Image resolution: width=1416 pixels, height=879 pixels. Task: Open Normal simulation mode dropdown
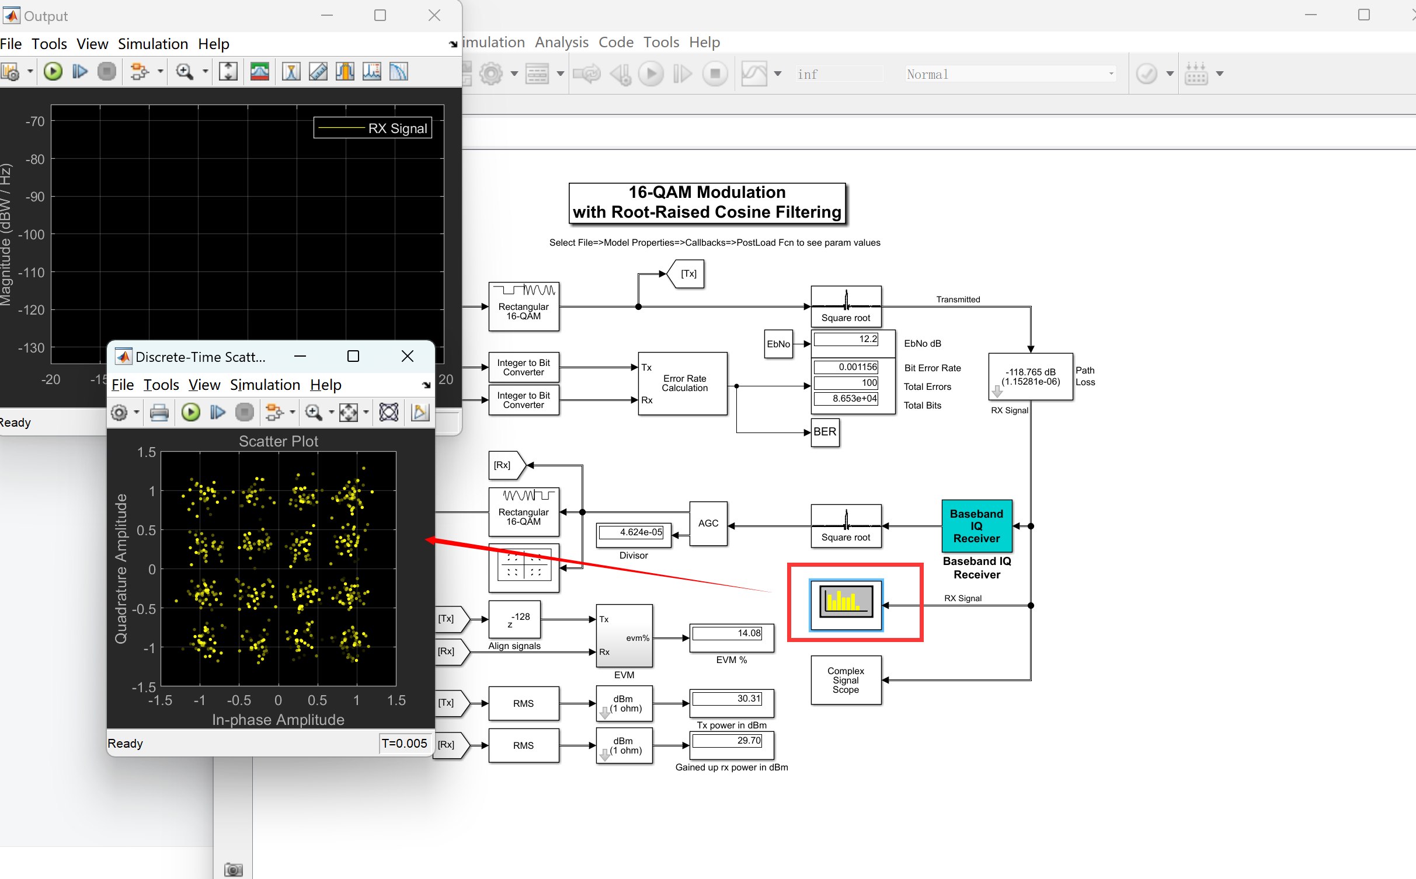click(x=1010, y=74)
